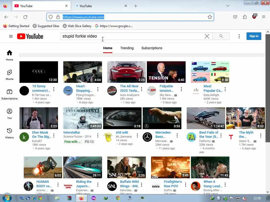Open the Mercedes-Benz channel avatar
Screen dimensions: 270x202
(x=147, y=137)
